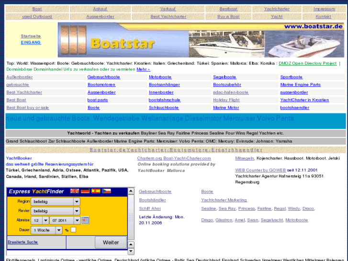
Task: Pick the Czech flag language option
Action: tap(107, 191)
